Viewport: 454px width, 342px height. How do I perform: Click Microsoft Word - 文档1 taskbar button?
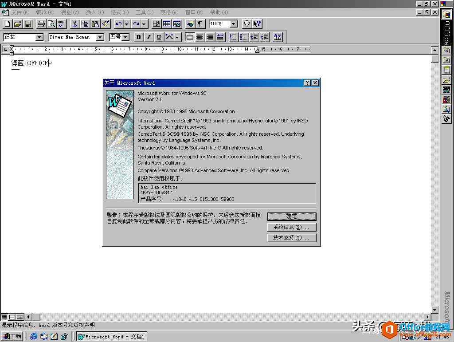pos(111,337)
